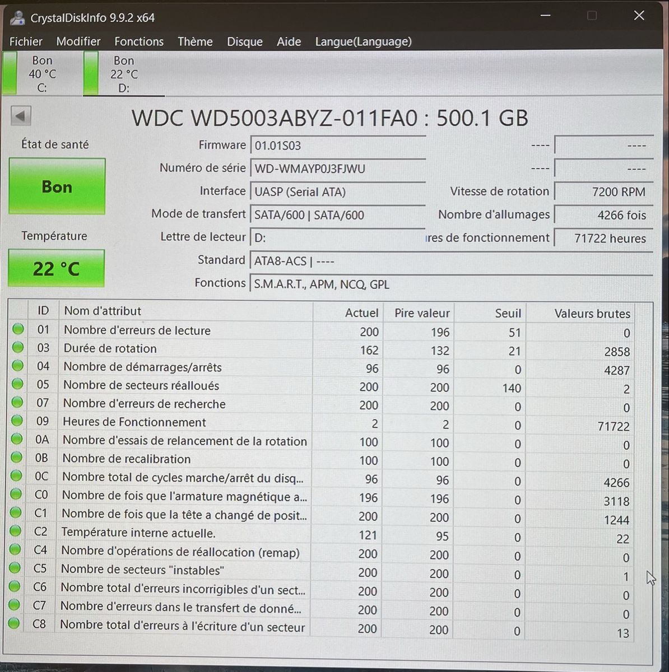The width and height of the screenshot is (669, 672).
Task: Click status dot for attribute C8
Action: 14,623
